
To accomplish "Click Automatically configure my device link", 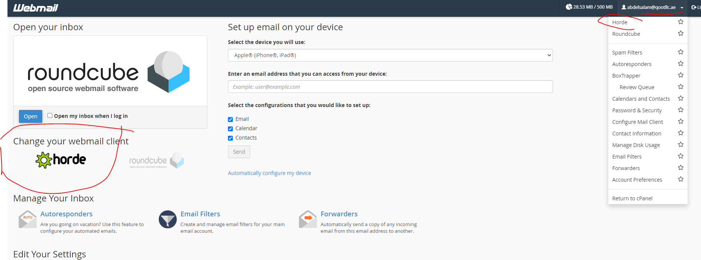I will pos(269,173).
